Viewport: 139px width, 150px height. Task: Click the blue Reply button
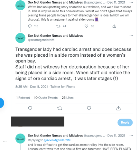[125, 122]
